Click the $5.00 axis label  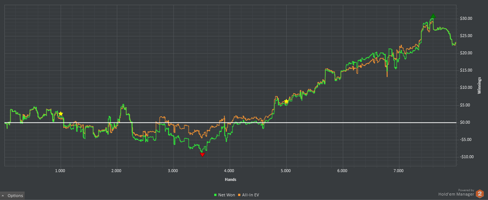465,105
